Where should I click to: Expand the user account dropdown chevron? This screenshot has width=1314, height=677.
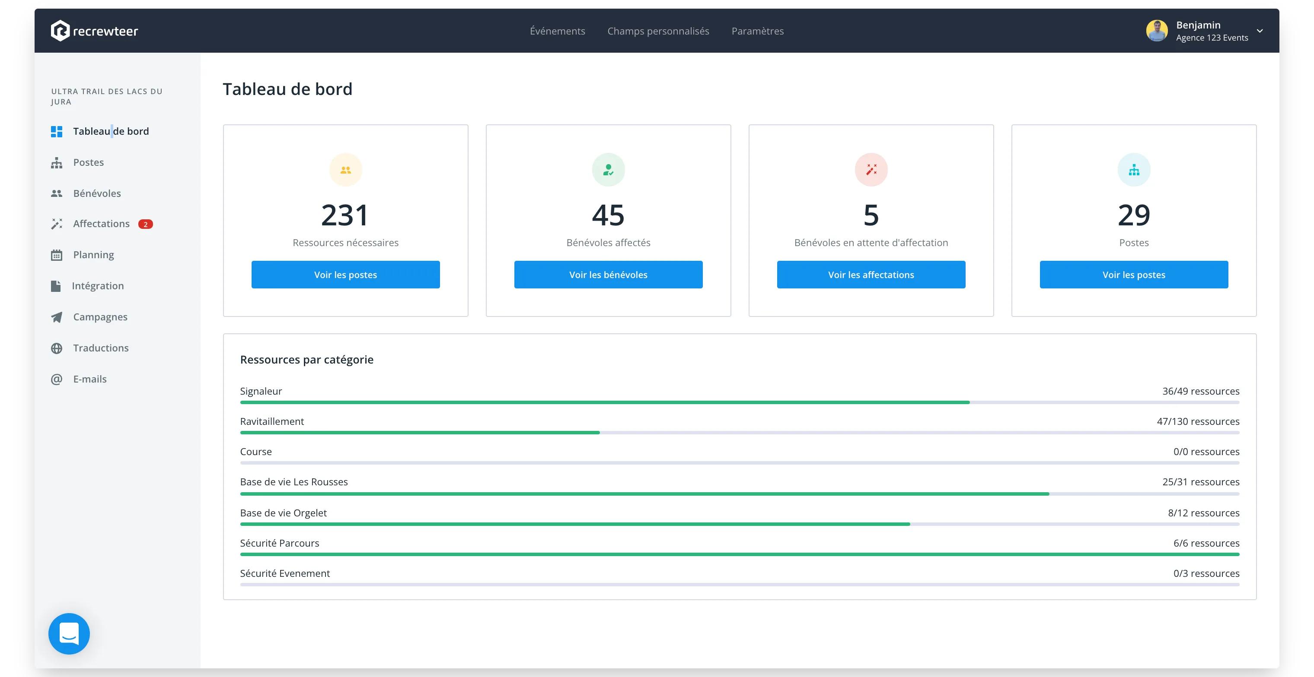(x=1260, y=31)
